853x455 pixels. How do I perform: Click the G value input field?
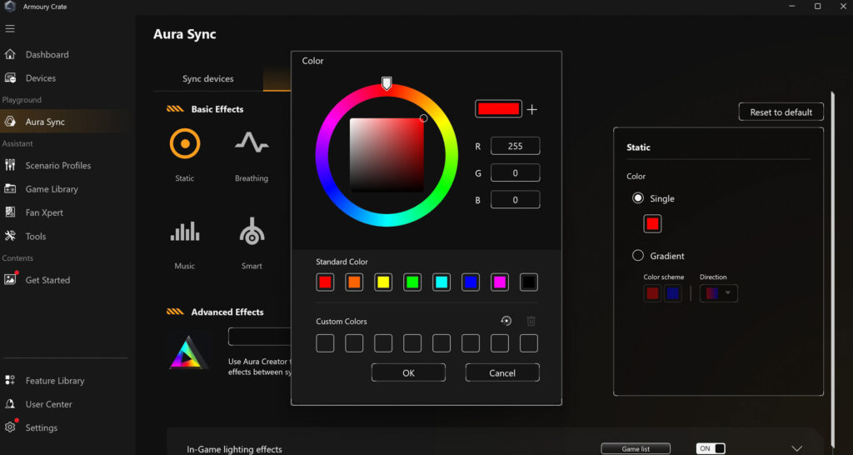point(515,173)
